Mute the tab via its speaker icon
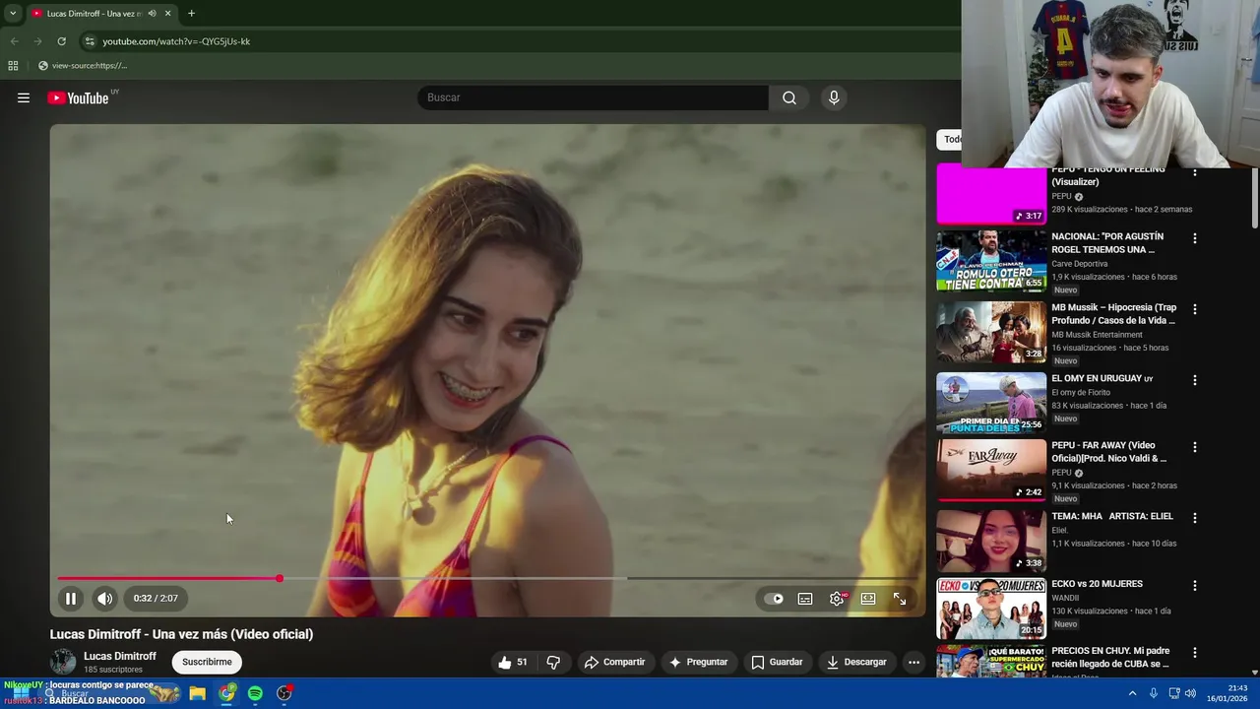1260x709 pixels. [152, 14]
